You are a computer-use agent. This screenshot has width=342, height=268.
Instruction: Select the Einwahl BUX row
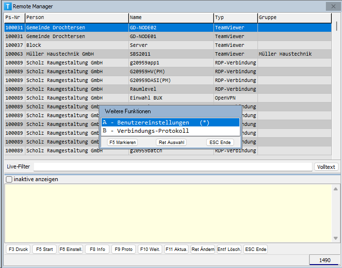pyautogui.click(x=168, y=98)
